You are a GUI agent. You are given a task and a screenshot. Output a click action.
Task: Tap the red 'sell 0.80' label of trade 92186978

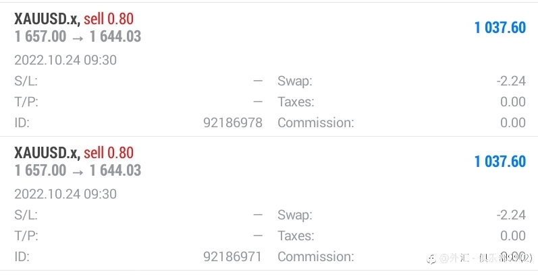tap(109, 19)
